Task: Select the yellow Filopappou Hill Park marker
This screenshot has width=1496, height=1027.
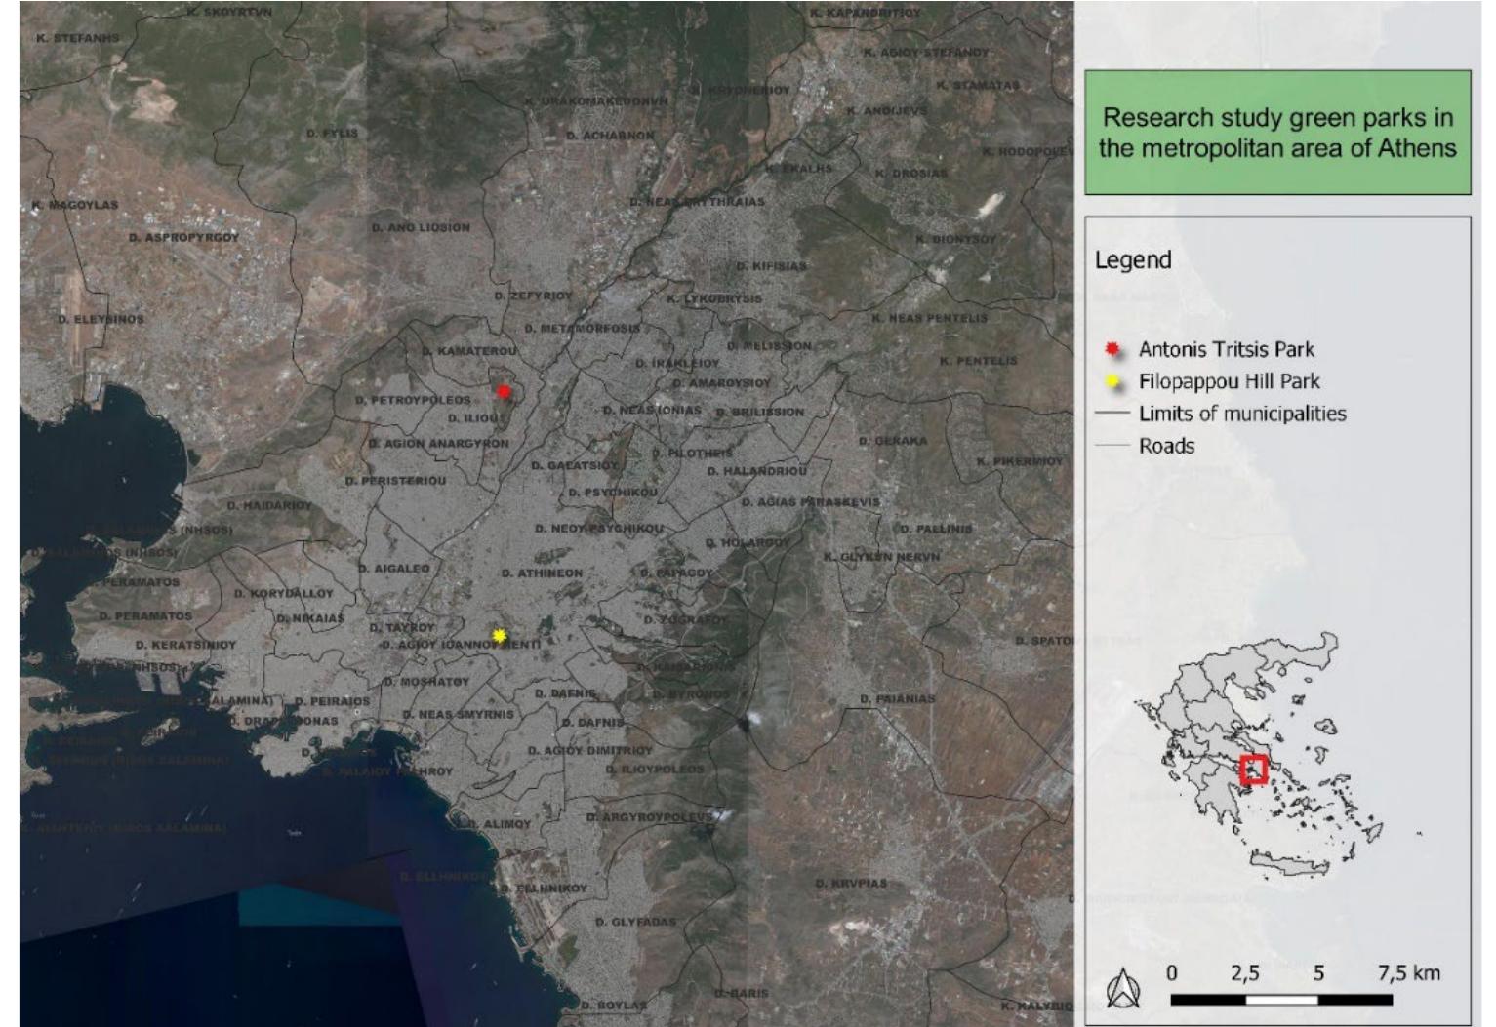Action: coord(501,635)
